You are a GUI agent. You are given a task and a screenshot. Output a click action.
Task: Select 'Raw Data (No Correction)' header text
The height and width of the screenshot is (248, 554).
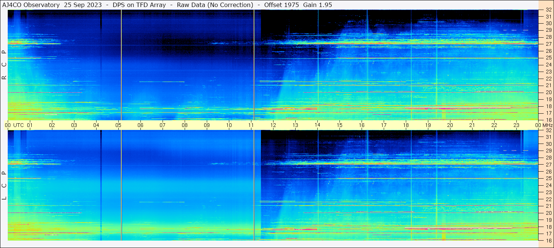[x=215, y=5]
